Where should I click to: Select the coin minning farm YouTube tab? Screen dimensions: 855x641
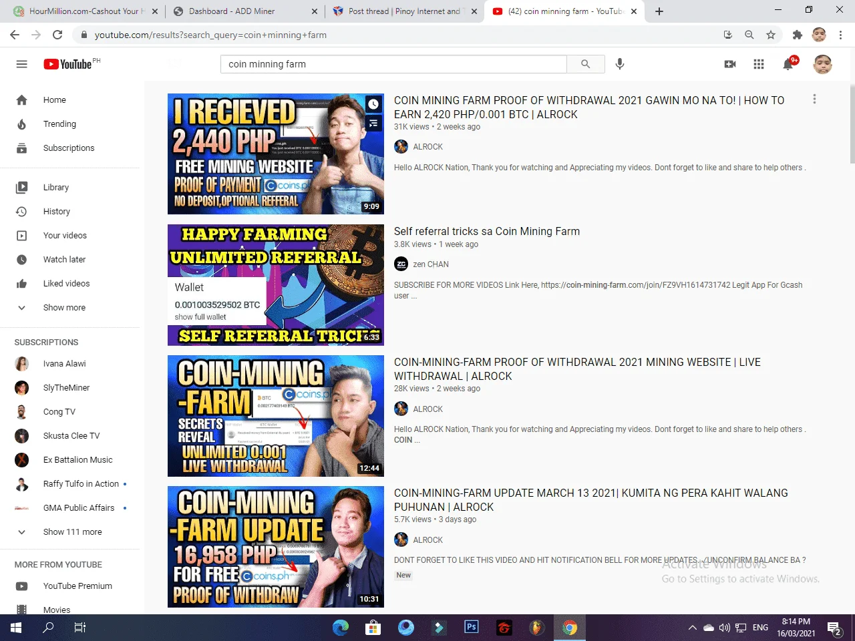click(x=565, y=11)
